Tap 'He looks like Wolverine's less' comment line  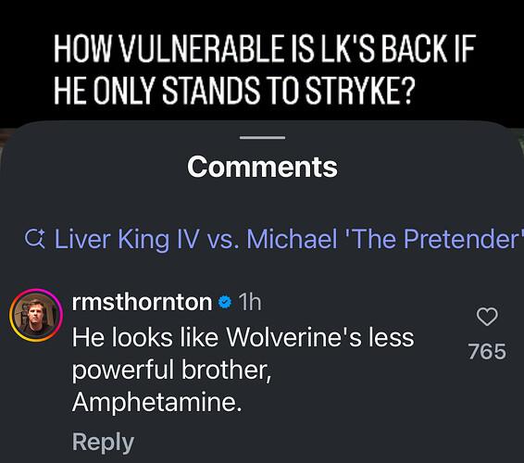(243, 337)
